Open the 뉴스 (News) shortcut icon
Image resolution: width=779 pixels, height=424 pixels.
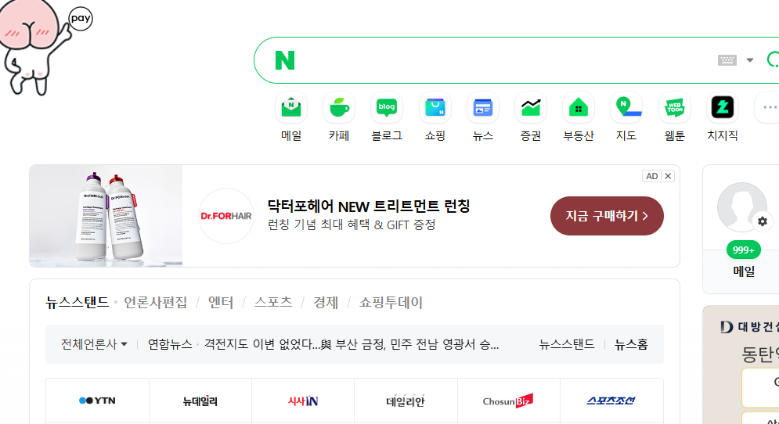[482, 107]
